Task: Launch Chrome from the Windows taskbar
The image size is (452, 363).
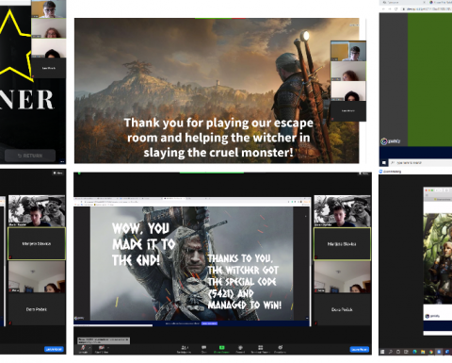Action: click(431, 352)
